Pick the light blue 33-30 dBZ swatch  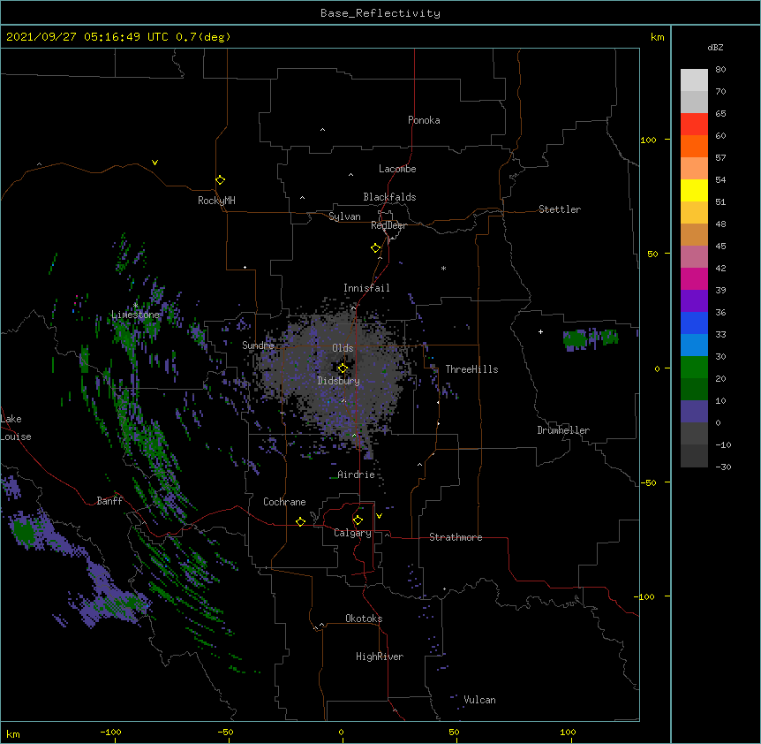(694, 345)
